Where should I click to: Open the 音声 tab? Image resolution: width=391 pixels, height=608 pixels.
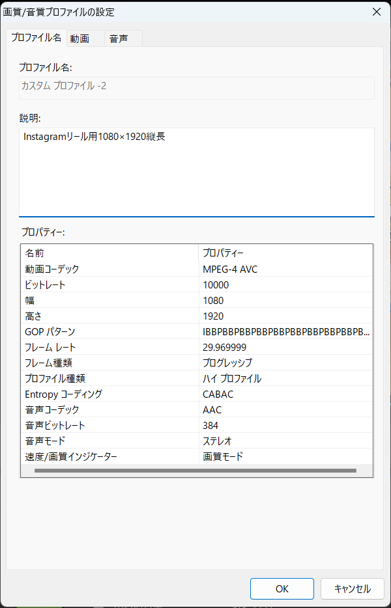point(123,38)
